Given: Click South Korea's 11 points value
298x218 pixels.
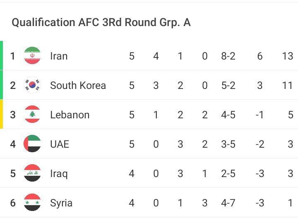Looking at the screenshot, I should 287,85.
